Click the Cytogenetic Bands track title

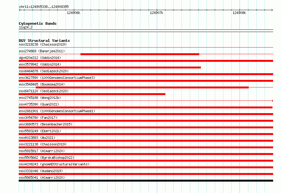(x=38, y=23)
